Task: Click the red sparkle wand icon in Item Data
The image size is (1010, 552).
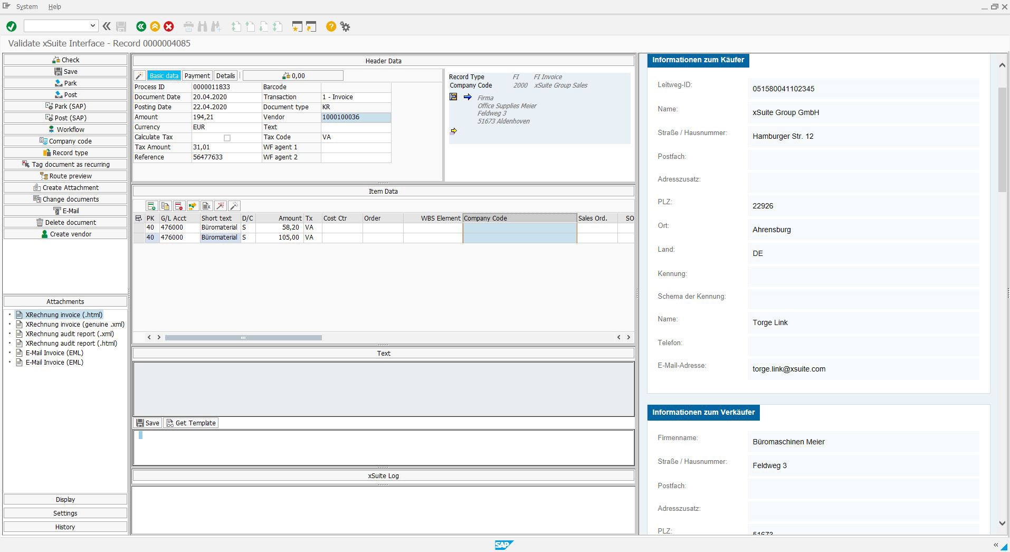Action: click(220, 206)
